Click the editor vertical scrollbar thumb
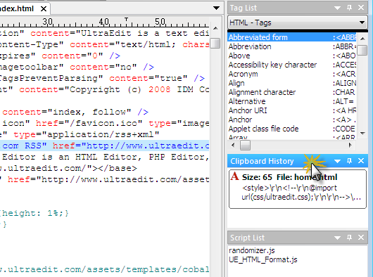 215,43
